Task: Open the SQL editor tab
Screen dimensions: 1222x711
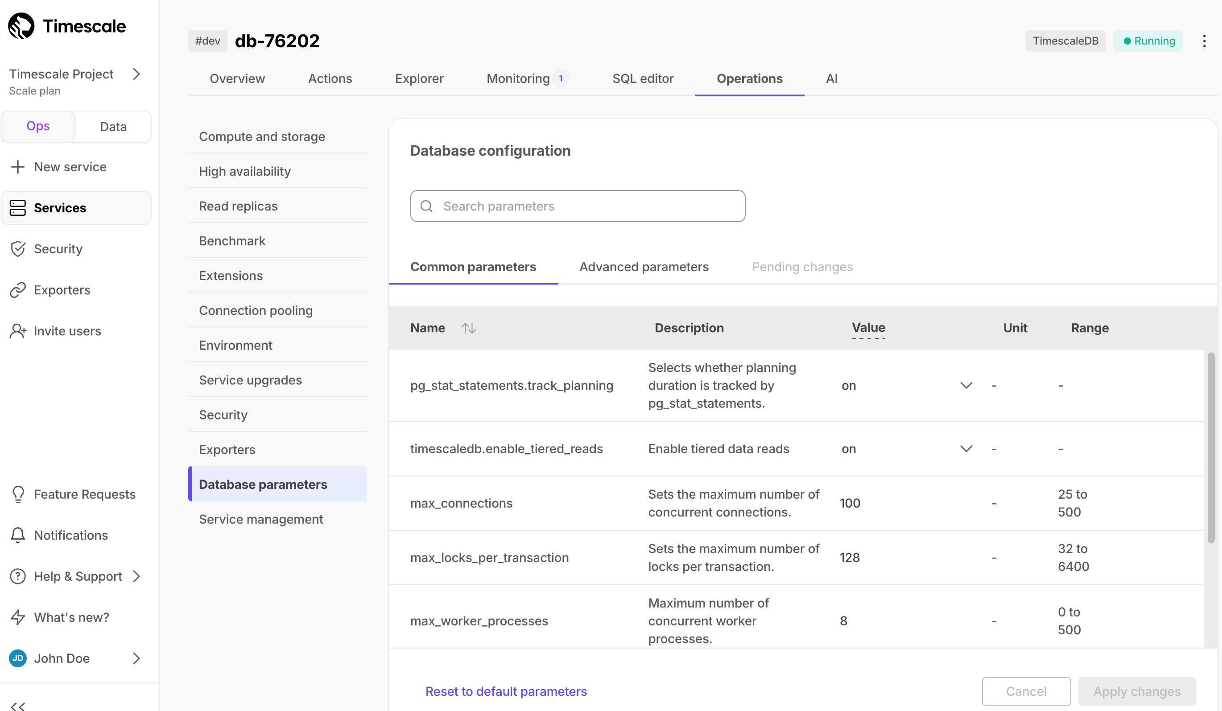Action: (643, 79)
